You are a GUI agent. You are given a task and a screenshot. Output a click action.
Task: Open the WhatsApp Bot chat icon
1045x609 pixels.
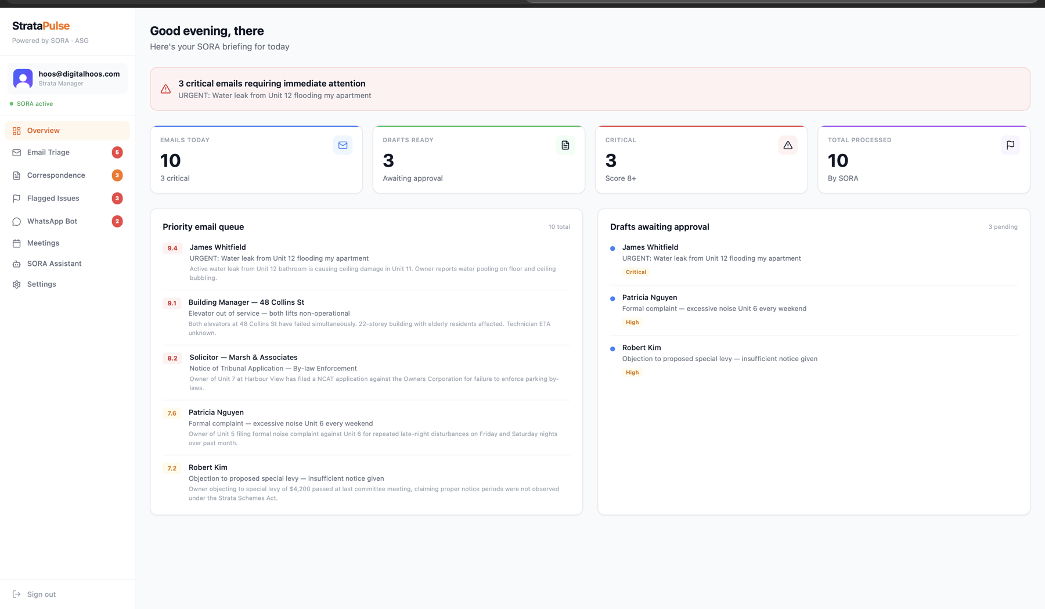click(x=16, y=221)
